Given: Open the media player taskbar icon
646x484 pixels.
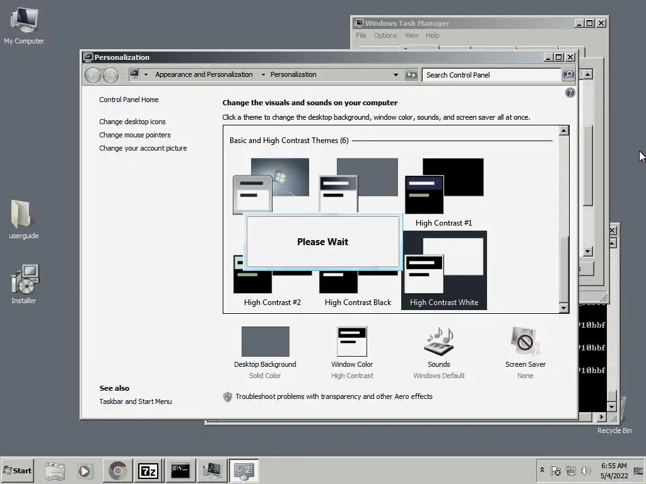Looking at the screenshot, I should (x=85, y=470).
